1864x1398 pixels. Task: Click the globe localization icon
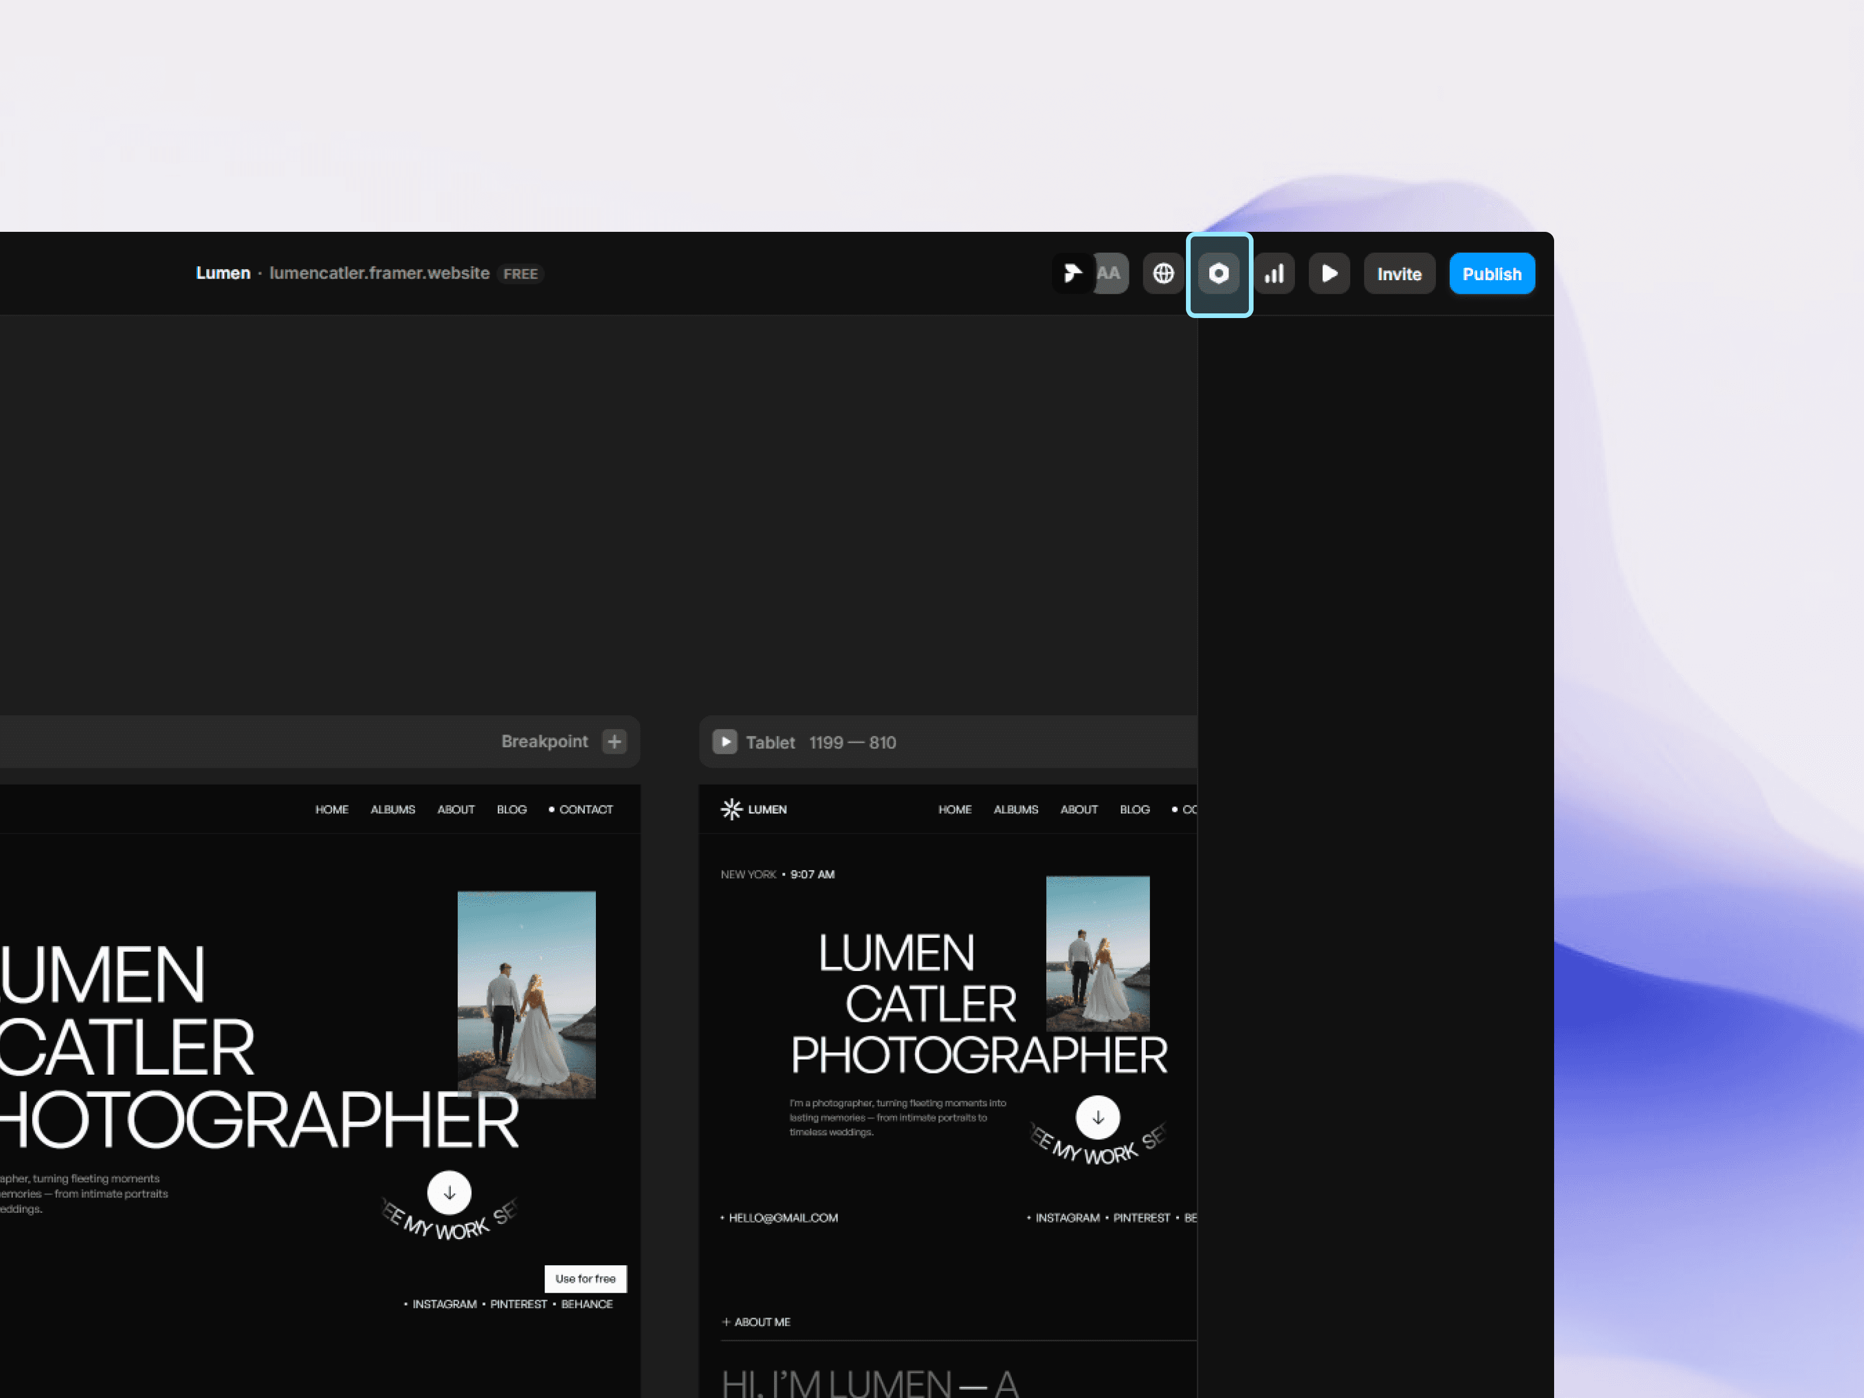coord(1163,274)
